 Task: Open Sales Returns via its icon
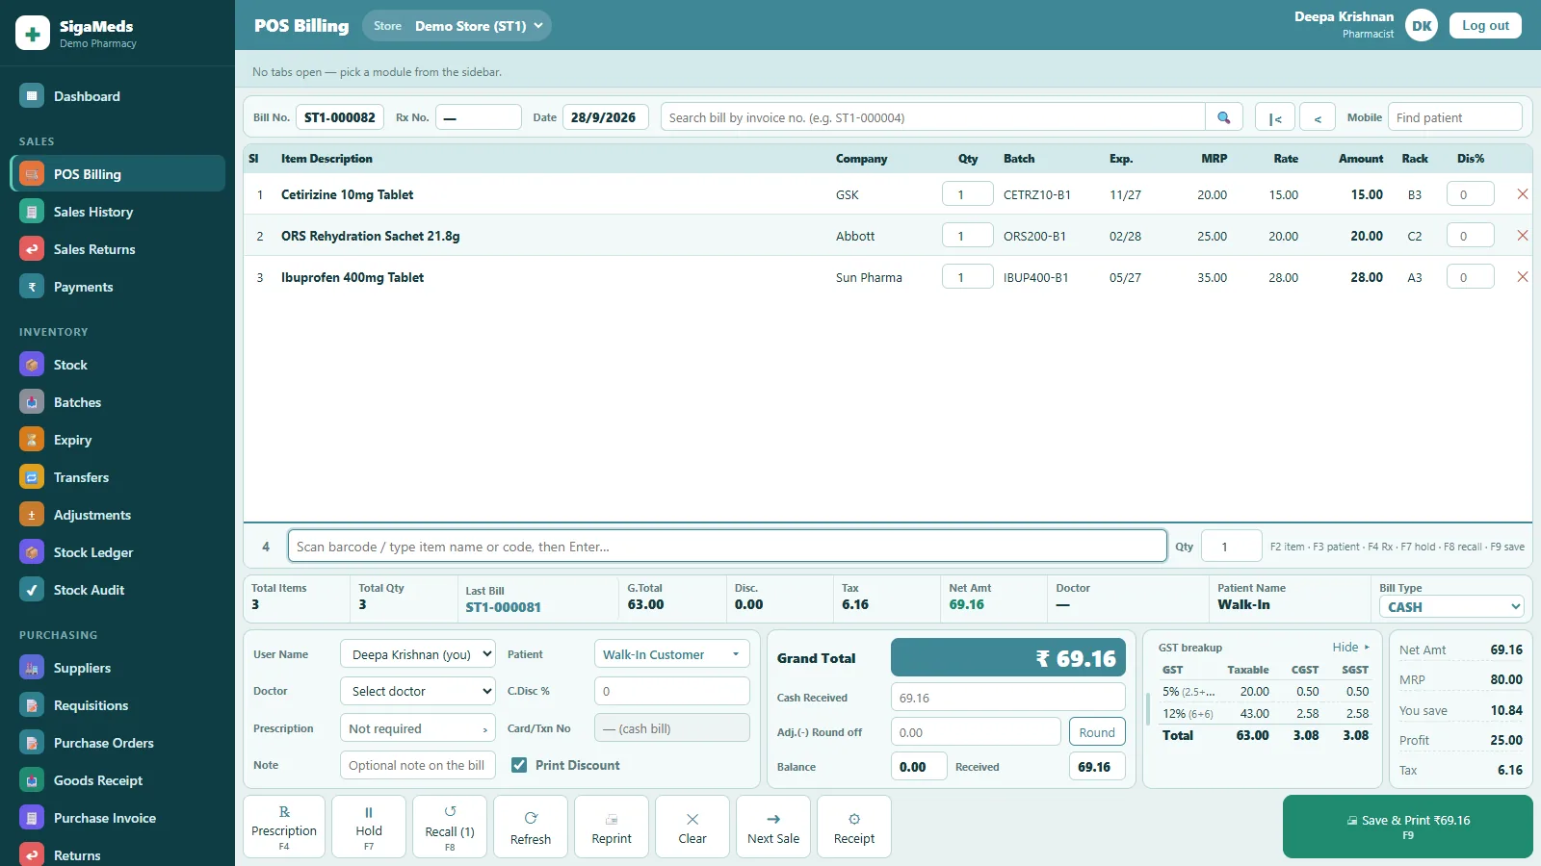(32, 249)
